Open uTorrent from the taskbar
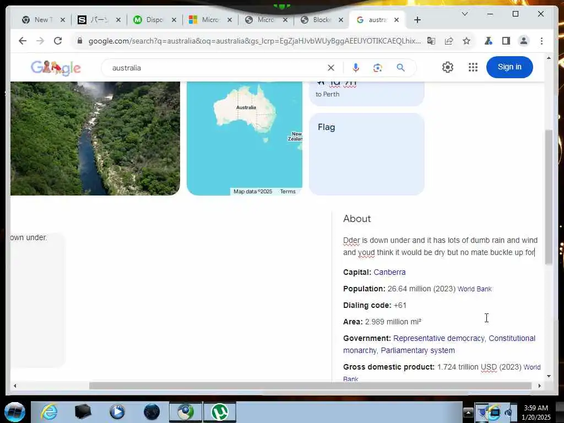 pyautogui.click(x=219, y=412)
